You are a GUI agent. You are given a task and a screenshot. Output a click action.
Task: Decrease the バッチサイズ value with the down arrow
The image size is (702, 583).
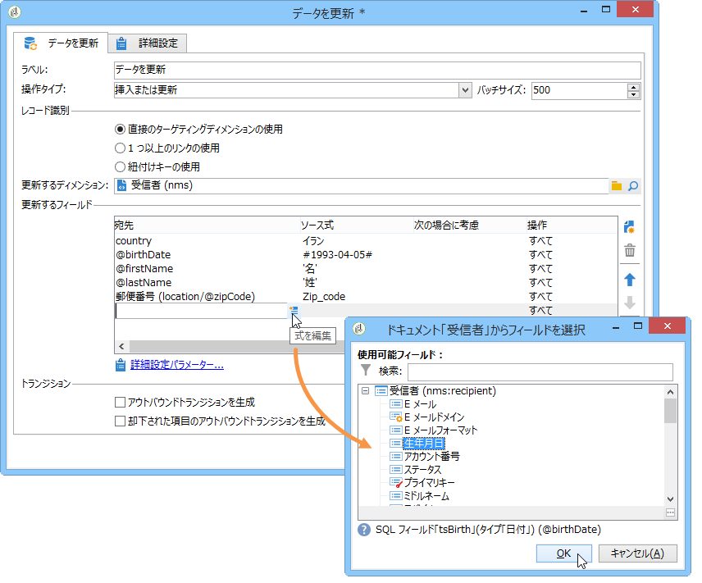(633, 94)
